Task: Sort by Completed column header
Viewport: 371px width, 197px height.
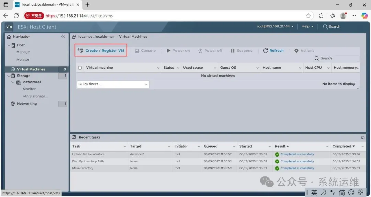Action: pos(342,146)
